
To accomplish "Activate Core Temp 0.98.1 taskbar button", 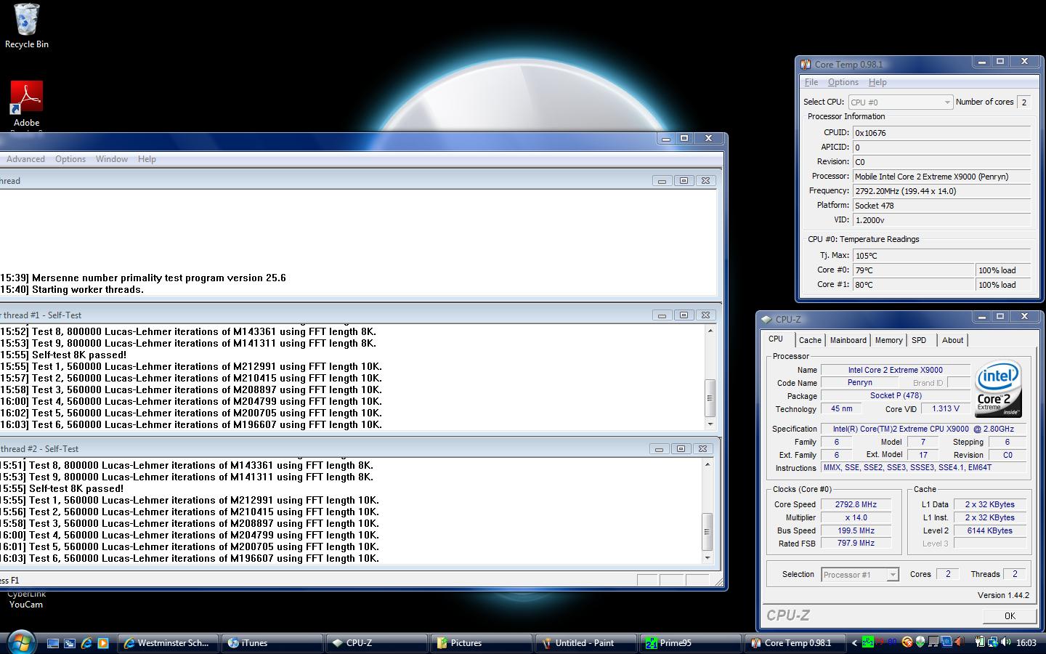I will tap(795, 643).
